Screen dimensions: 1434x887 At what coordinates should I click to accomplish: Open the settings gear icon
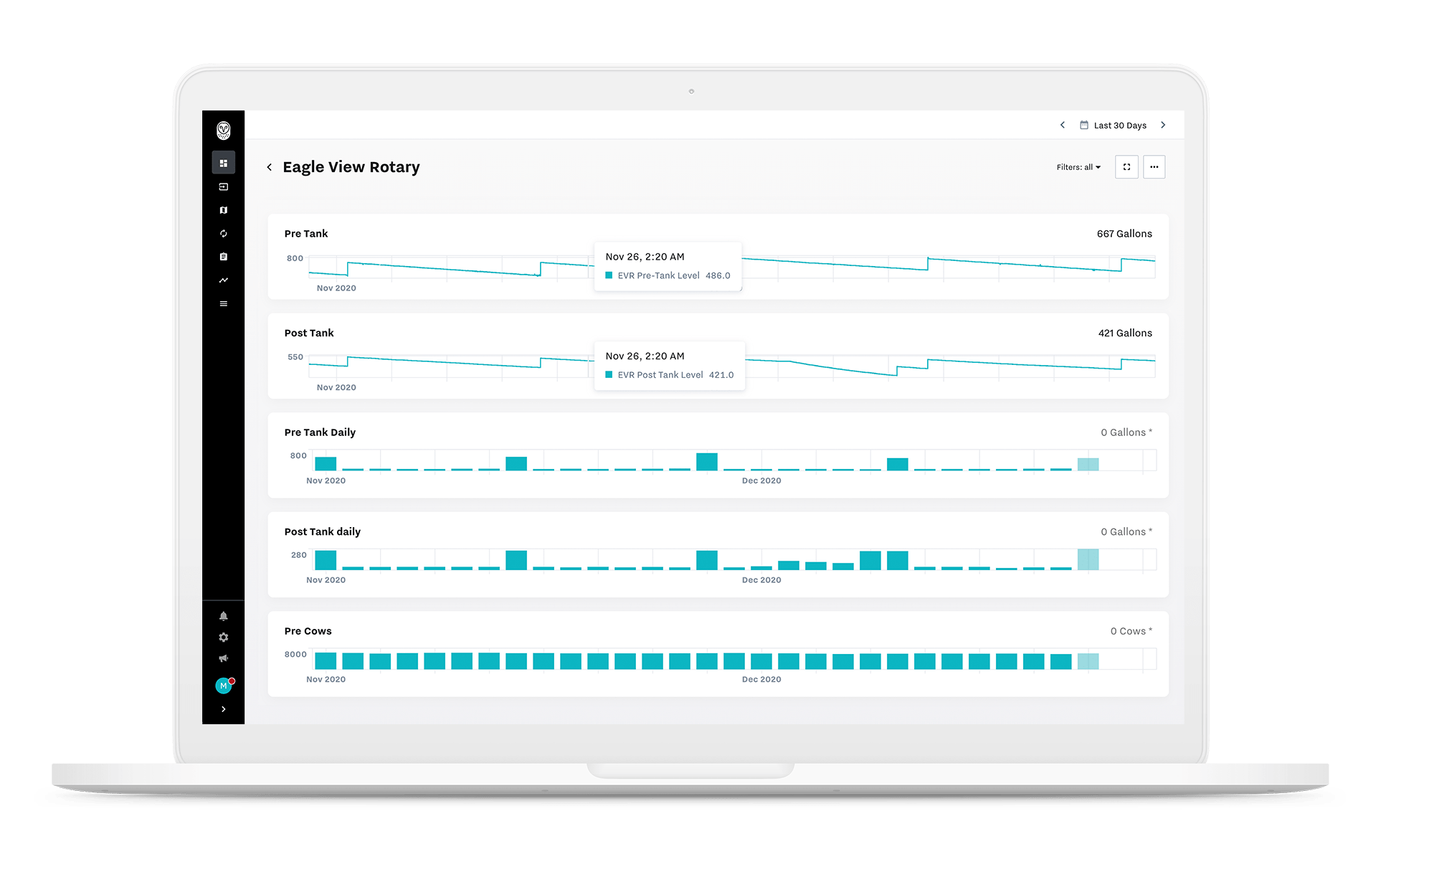coord(223,637)
